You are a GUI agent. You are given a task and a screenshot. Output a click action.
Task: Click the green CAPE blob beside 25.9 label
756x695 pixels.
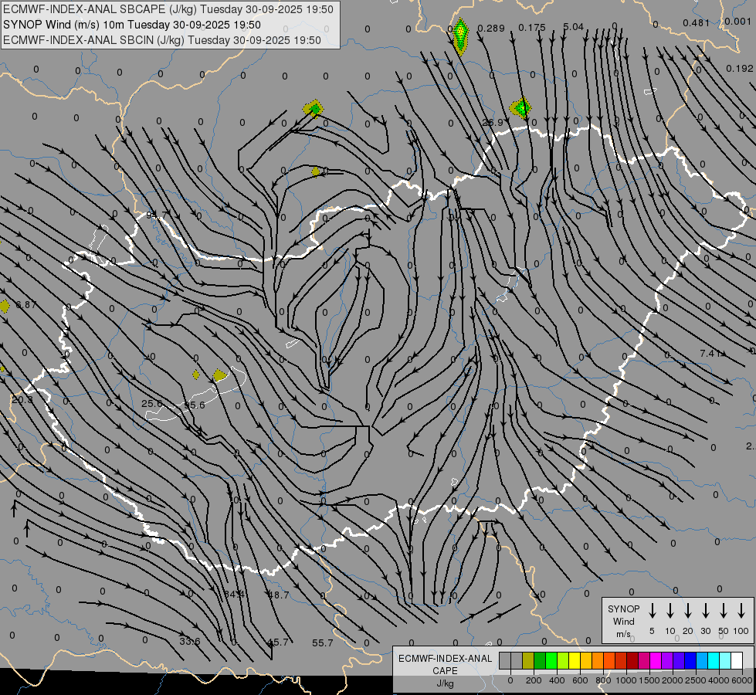pyautogui.click(x=521, y=107)
